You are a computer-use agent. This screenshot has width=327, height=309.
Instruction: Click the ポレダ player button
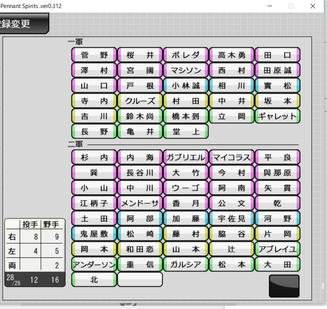tap(186, 55)
